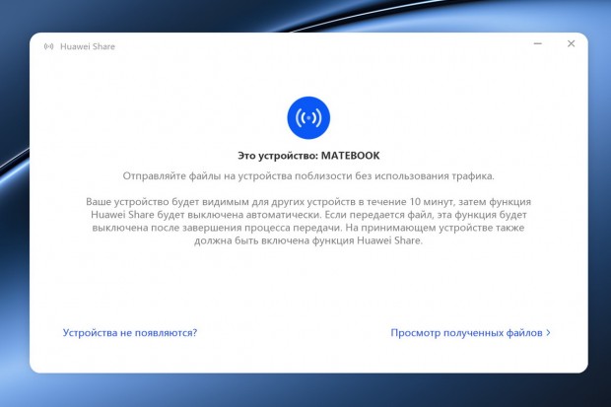Click the blue Huawei Share broadcast icon
The height and width of the screenshot is (407, 611).
pos(308,117)
